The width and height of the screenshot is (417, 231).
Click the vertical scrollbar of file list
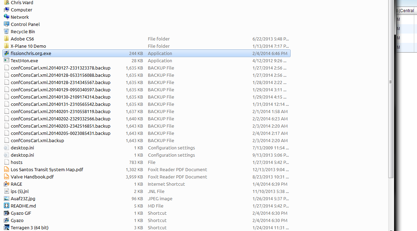tap(391, 82)
